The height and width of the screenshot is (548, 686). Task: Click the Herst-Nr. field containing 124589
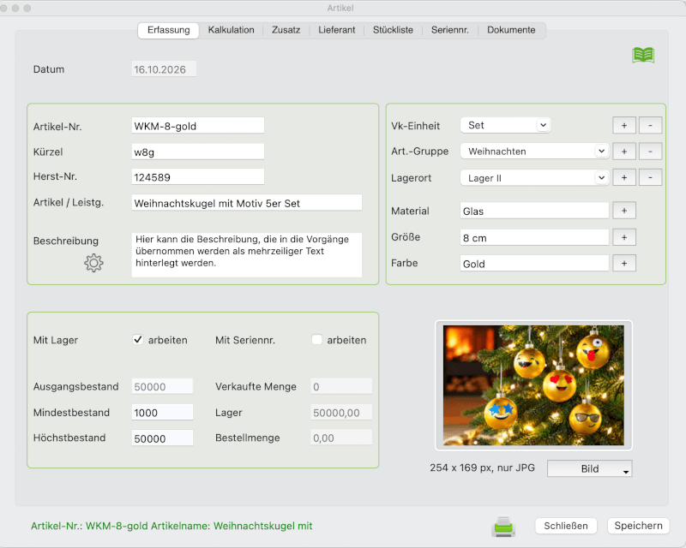(198, 177)
